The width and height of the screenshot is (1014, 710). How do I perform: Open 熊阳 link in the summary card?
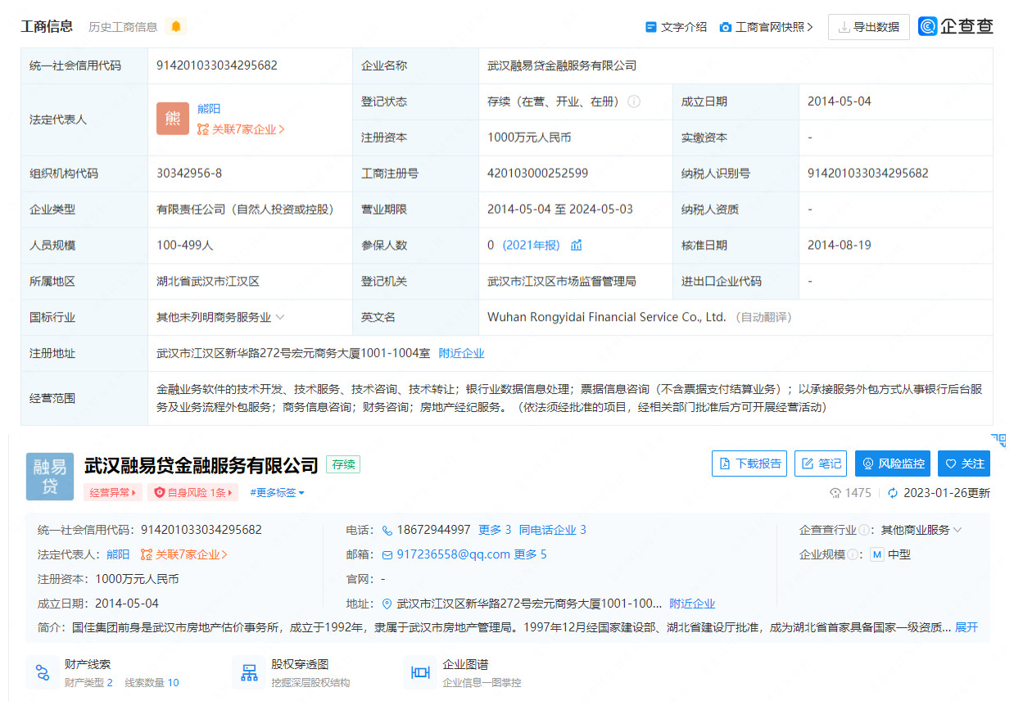coord(118,554)
